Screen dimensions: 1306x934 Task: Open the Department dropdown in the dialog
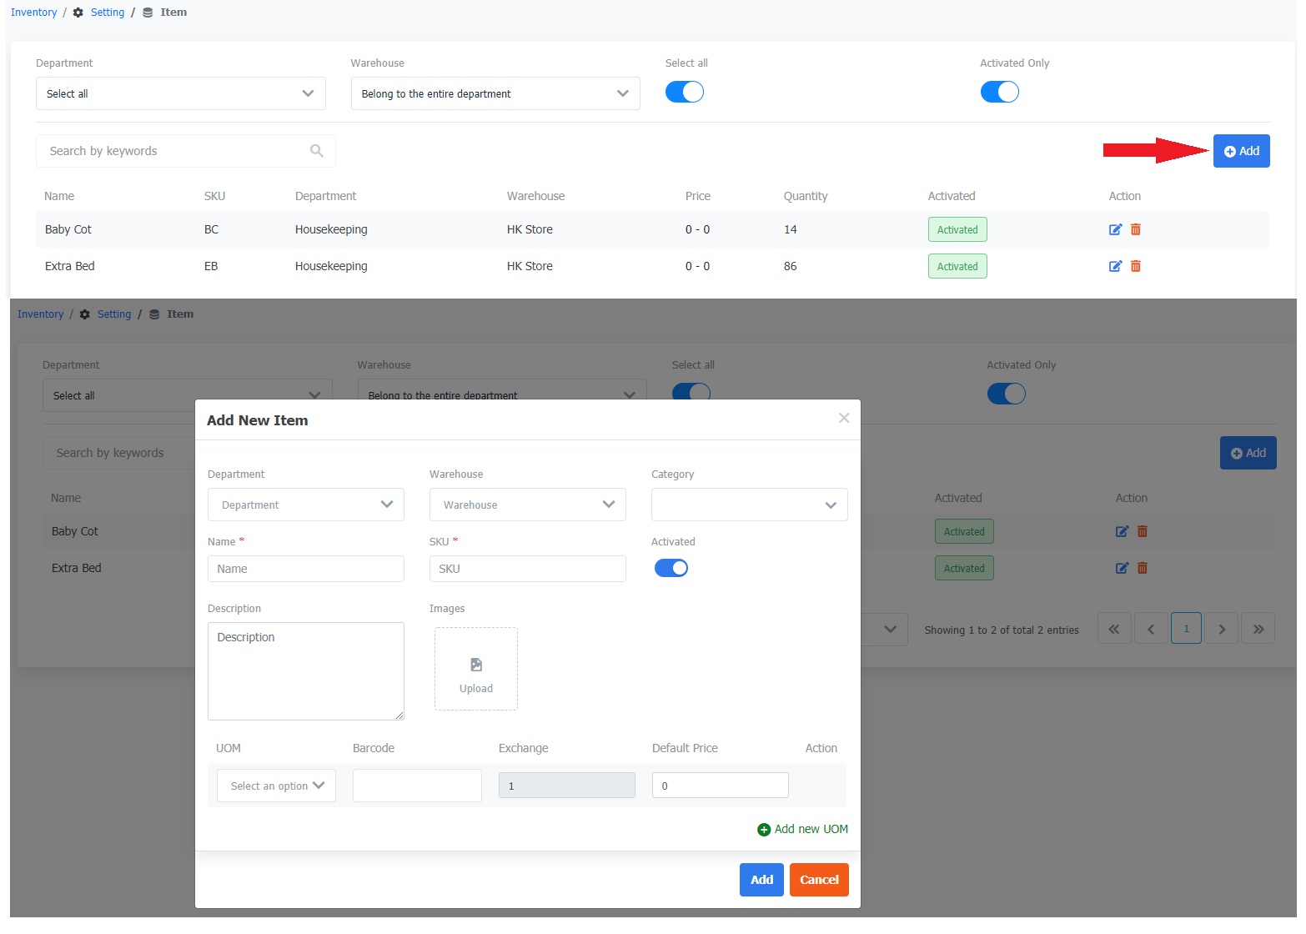point(305,505)
